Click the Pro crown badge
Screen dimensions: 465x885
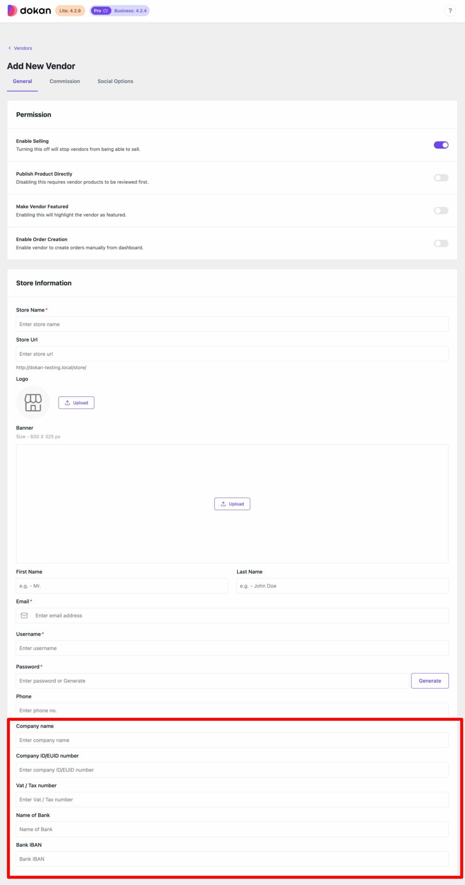pos(101,11)
